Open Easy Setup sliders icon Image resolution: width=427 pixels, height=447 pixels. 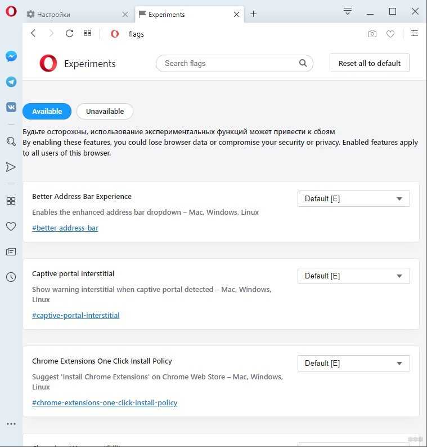tap(415, 33)
